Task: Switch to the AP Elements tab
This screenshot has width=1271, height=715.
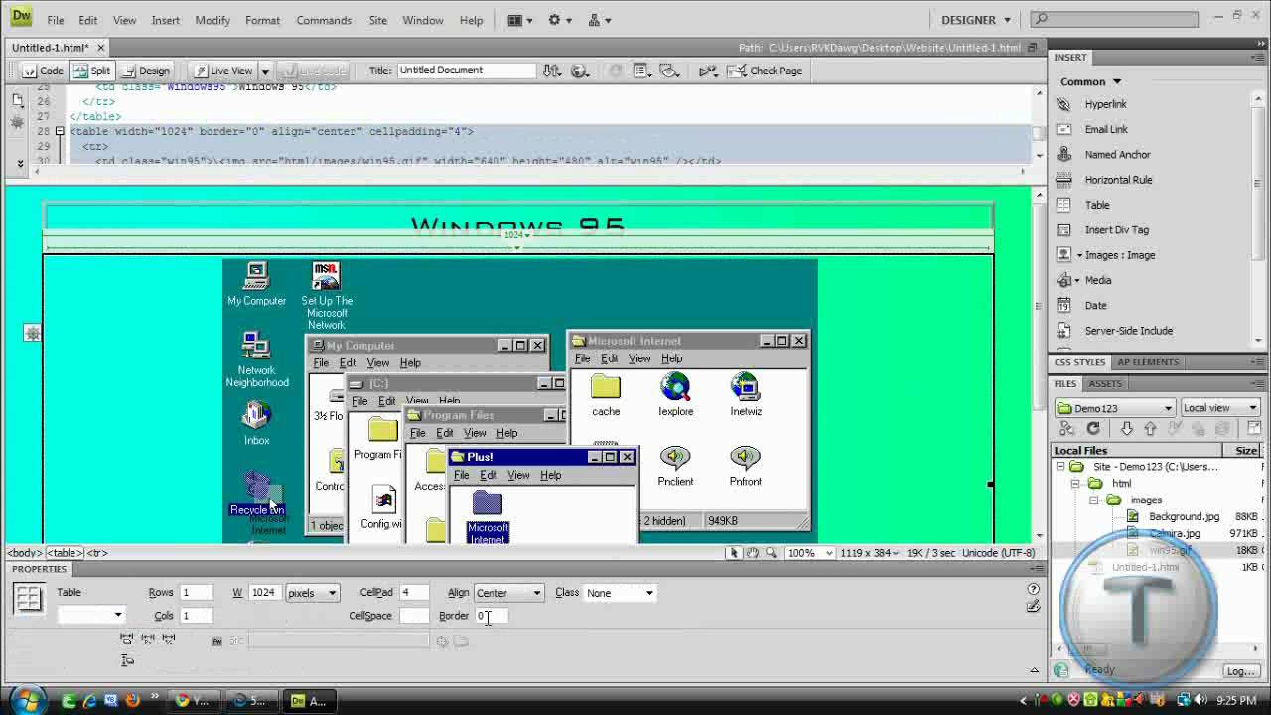Action: click(x=1147, y=362)
